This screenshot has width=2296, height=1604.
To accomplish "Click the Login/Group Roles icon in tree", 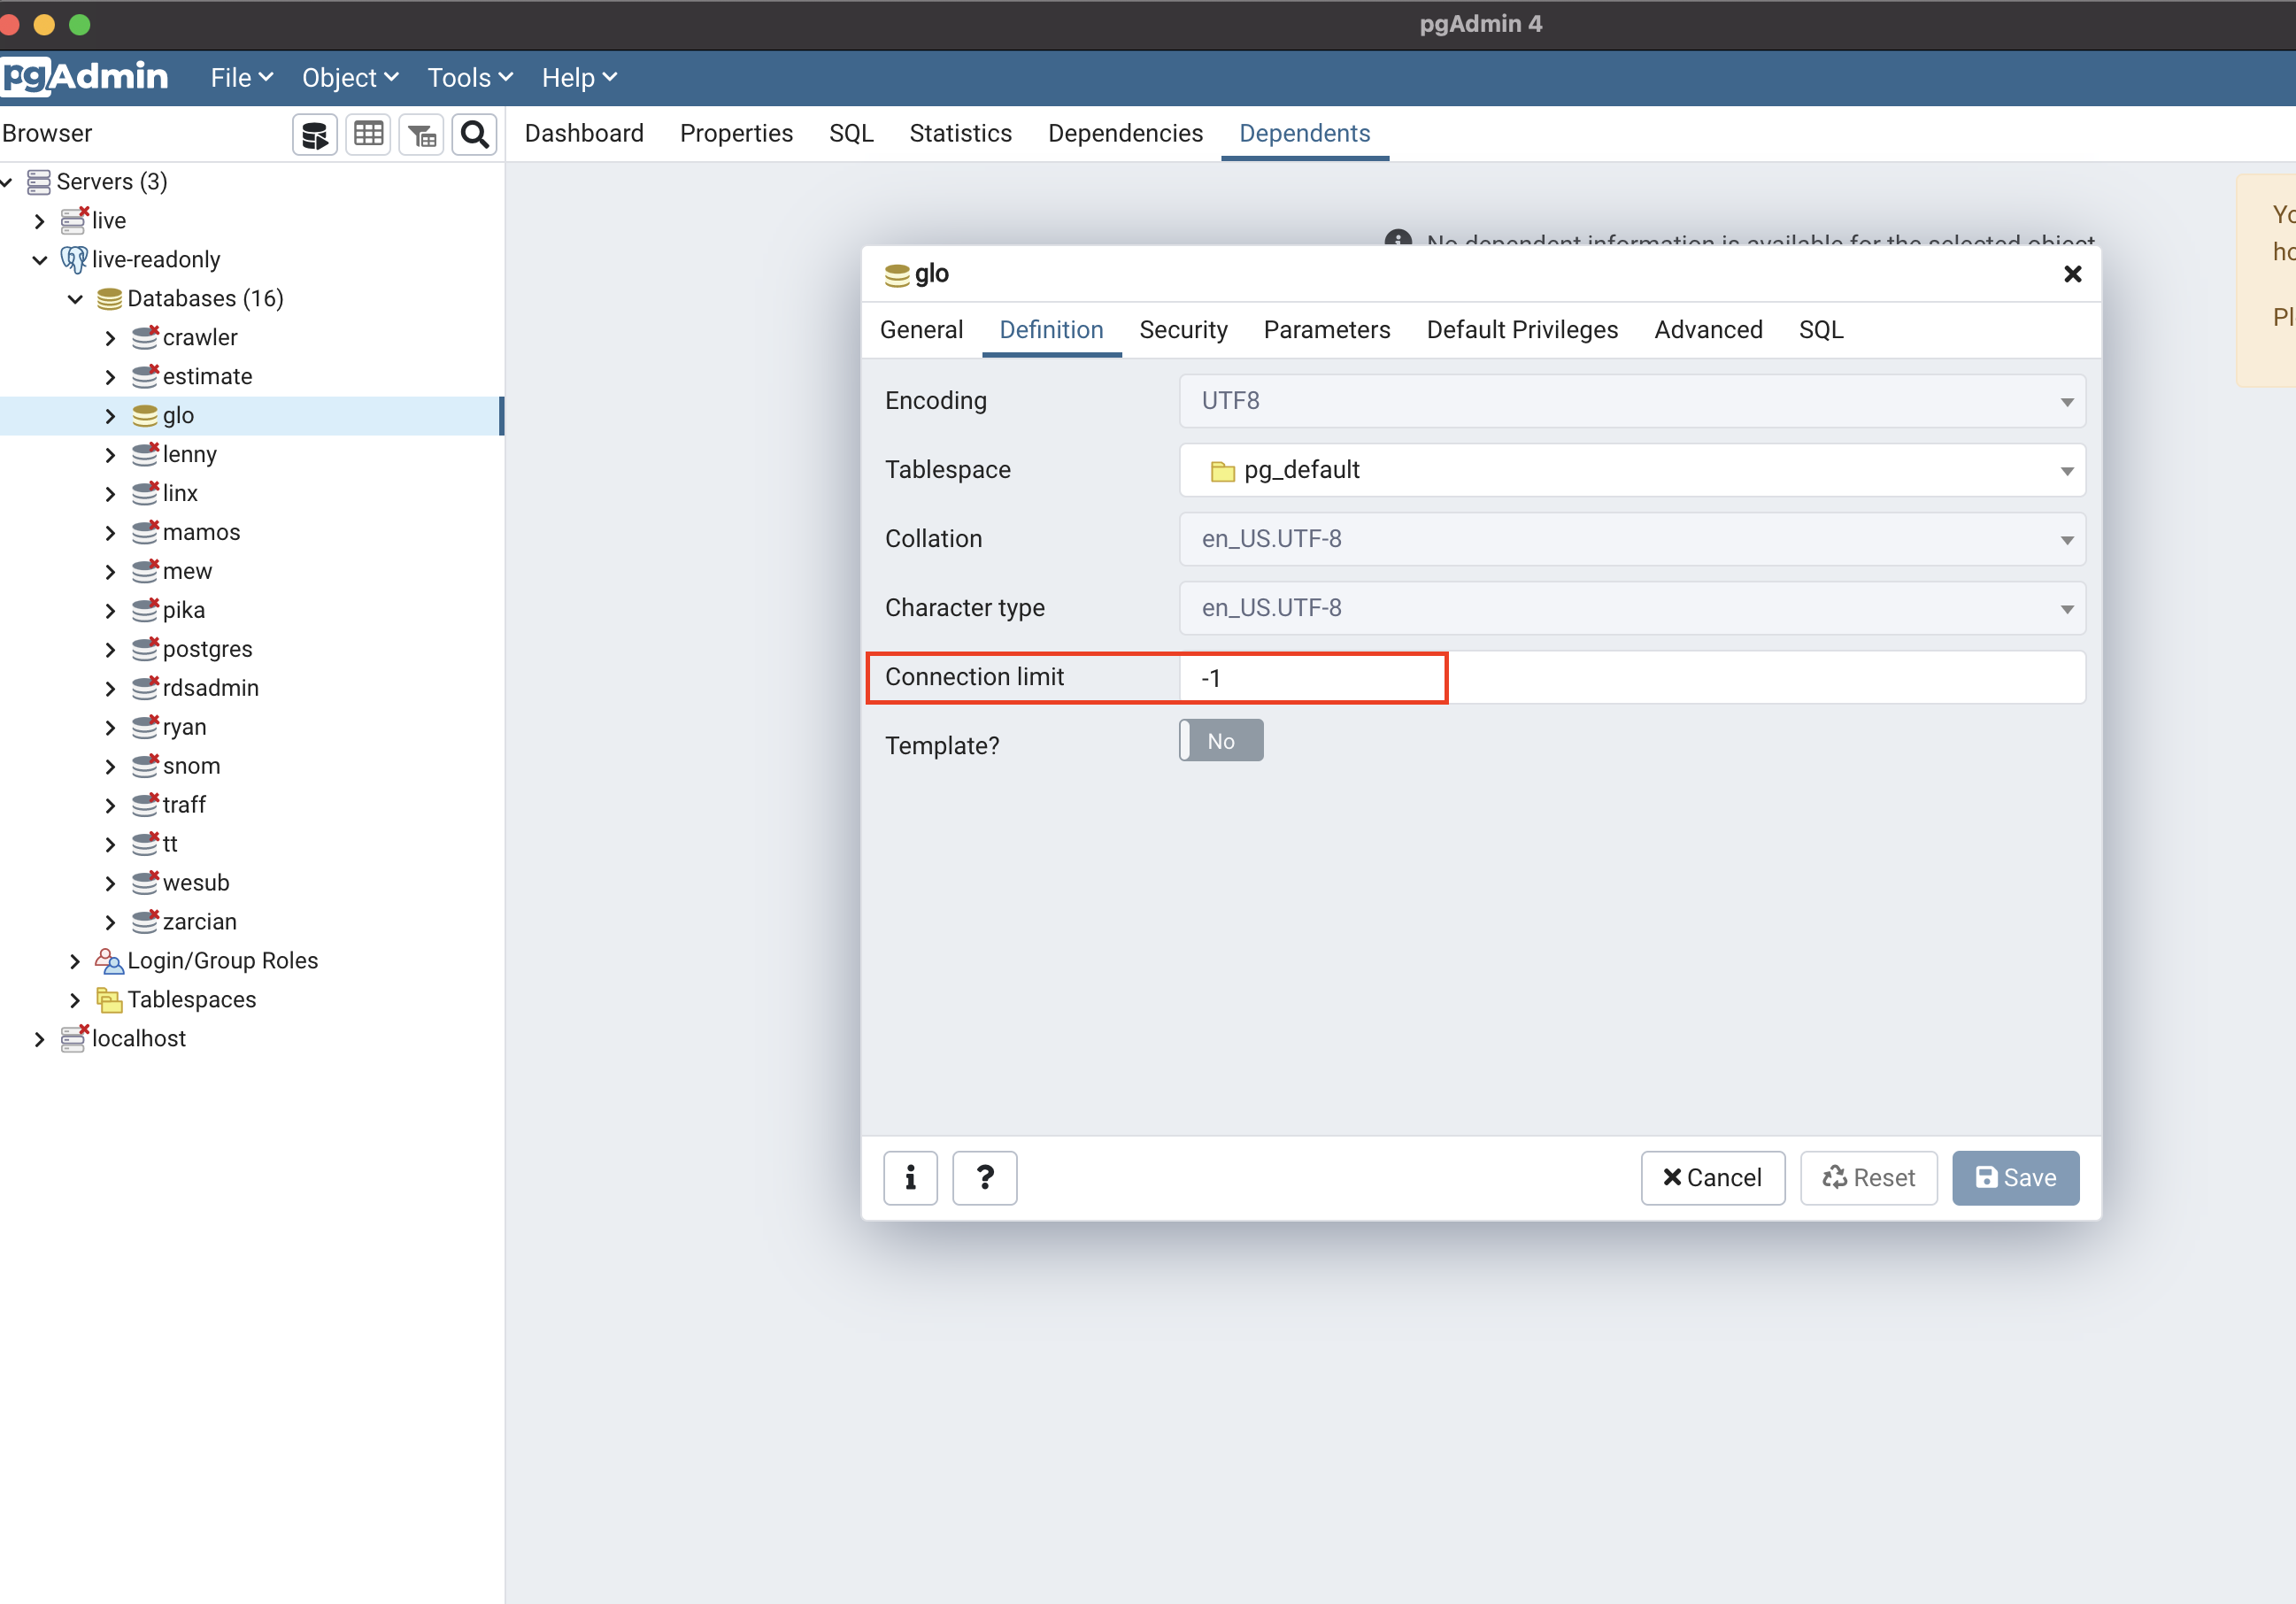I will click(x=108, y=961).
